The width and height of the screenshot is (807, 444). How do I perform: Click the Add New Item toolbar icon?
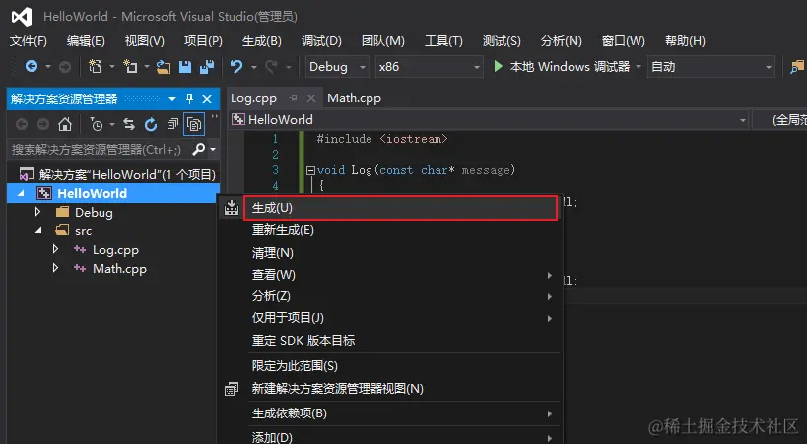(x=130, y=66)
